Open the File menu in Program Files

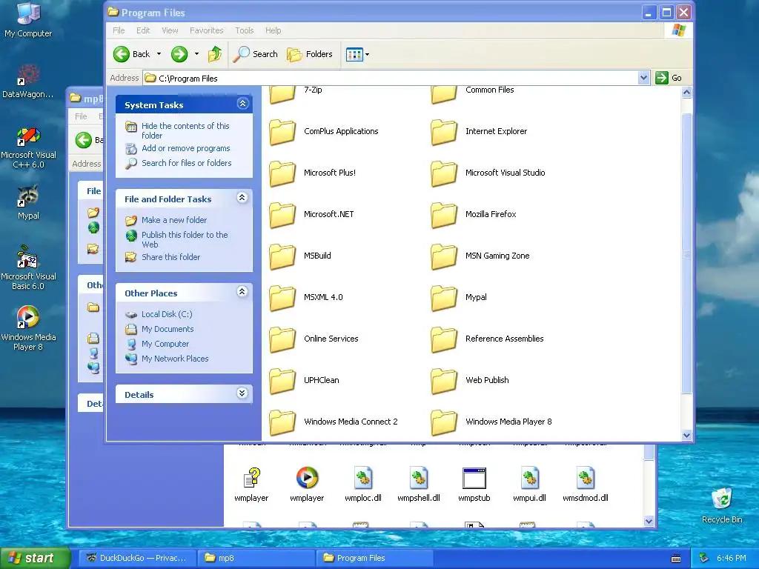point(119,30)
